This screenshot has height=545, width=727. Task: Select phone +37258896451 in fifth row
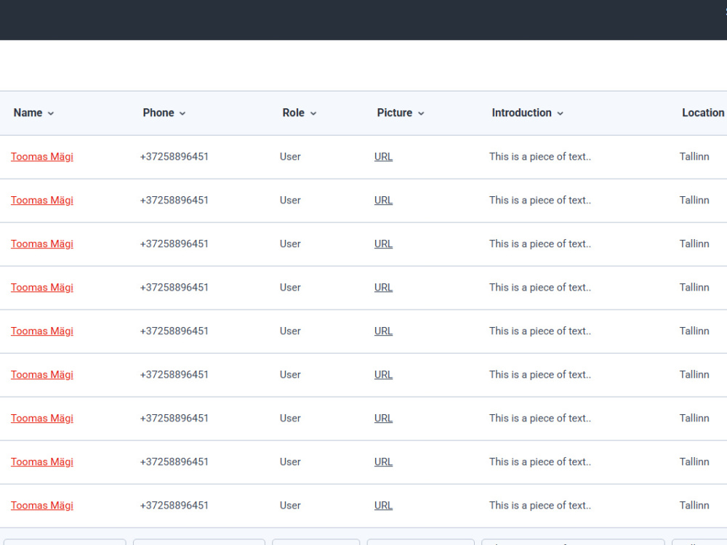pos(174,331)
